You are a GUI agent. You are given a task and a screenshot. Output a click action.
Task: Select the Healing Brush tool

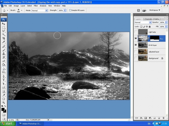click(x=4, y=46)
